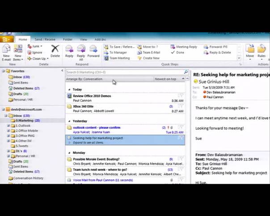Open the Rules dropdown button
Screen dimensions: 270x216
coord(262,52)
